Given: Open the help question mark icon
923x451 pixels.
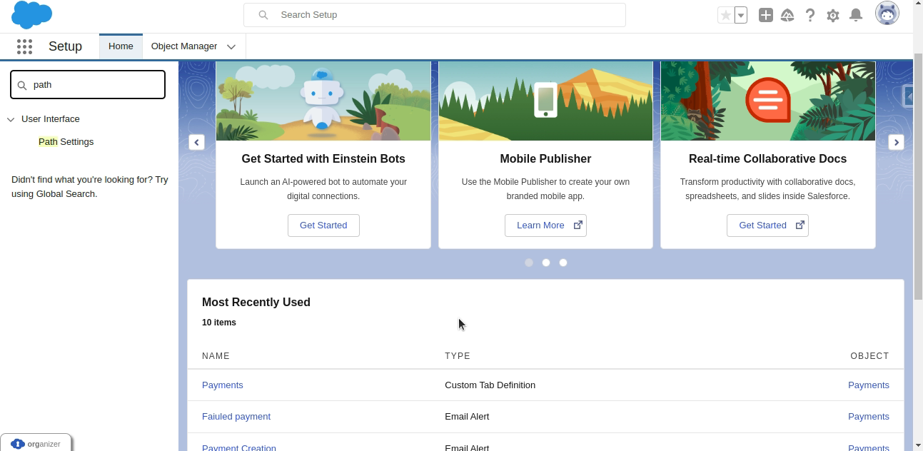Looking at the screenshot, I should tap(810, 15).
